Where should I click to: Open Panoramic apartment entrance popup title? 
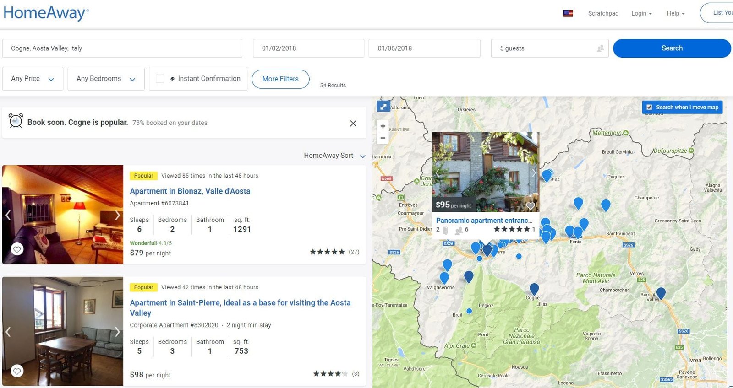tap(484, 221)
